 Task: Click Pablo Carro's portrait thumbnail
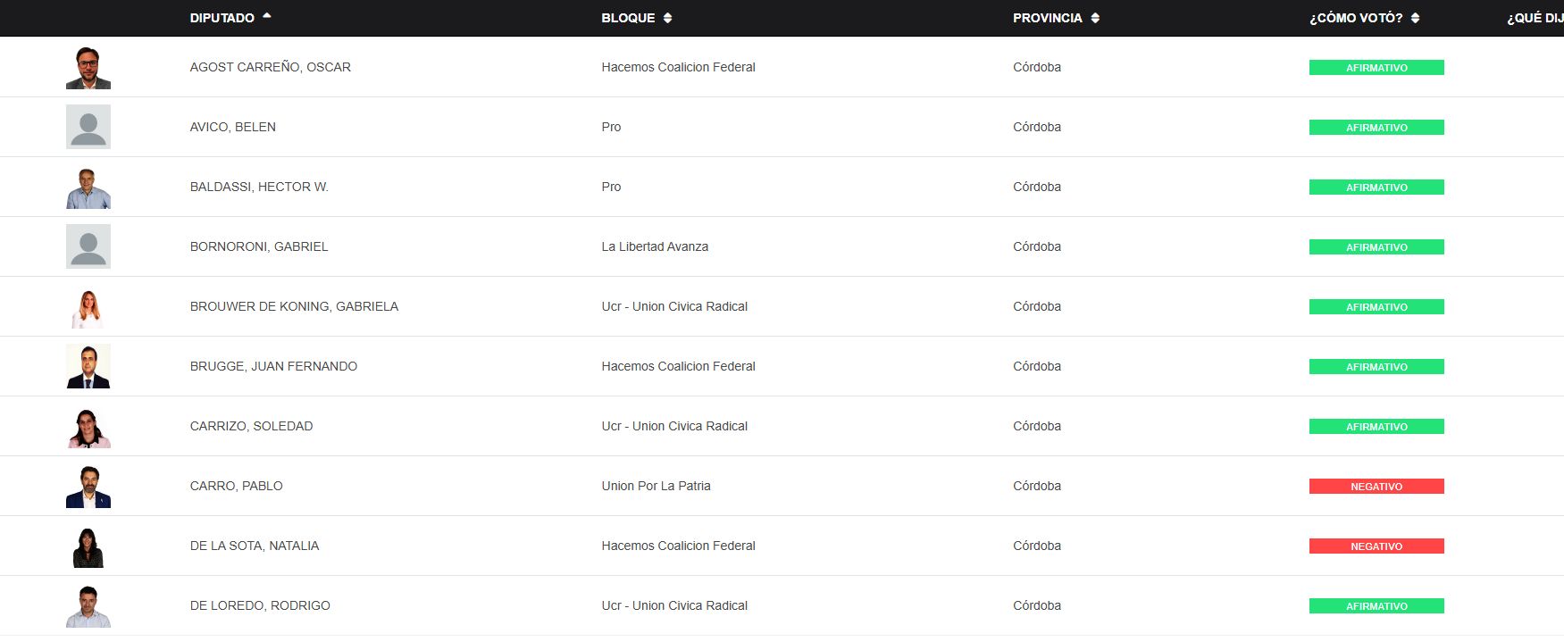[x=88, y=487]
